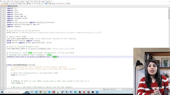Viewport: 170px width, 95px height.
Task: Place cursor on the 'import skimage.draw' line
Action: coord(17,18)
